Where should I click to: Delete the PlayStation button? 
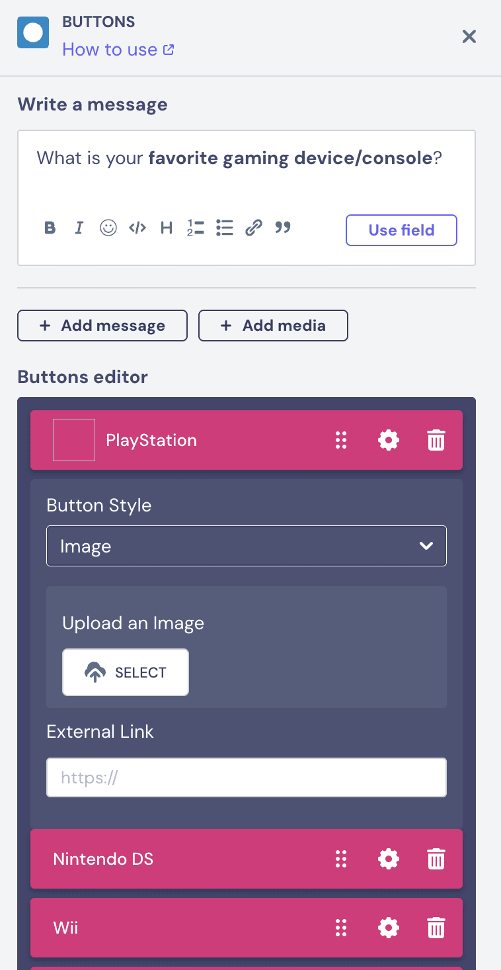point(436,440)
